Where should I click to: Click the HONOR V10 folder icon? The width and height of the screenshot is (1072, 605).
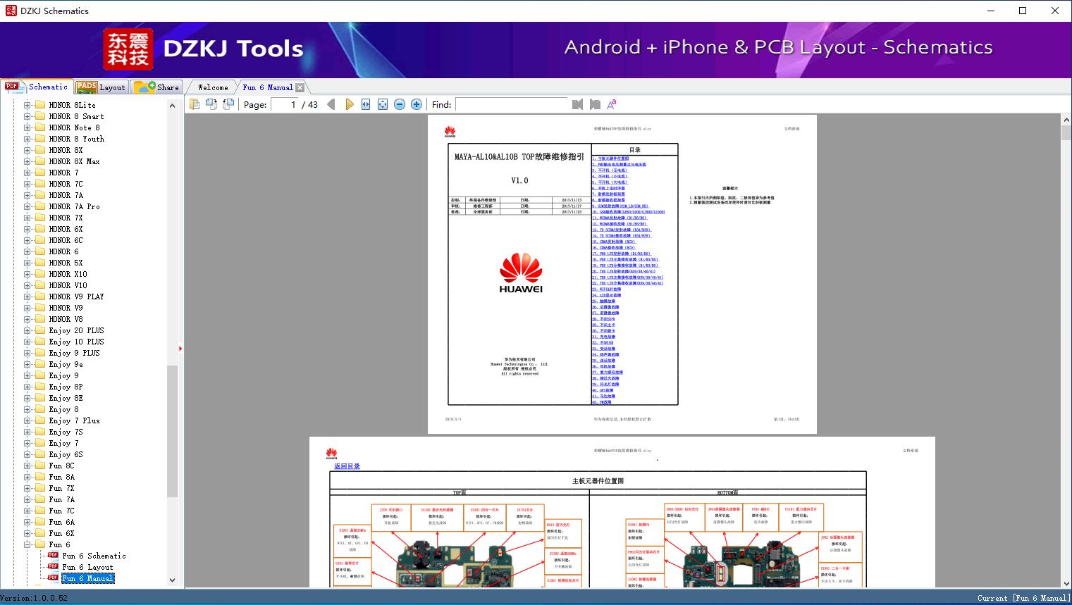tap(40, 285)
